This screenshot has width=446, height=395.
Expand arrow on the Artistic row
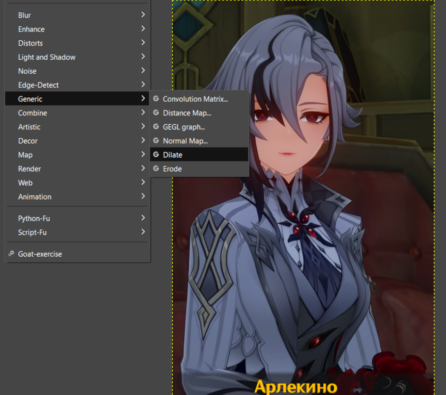pos(143,126)
